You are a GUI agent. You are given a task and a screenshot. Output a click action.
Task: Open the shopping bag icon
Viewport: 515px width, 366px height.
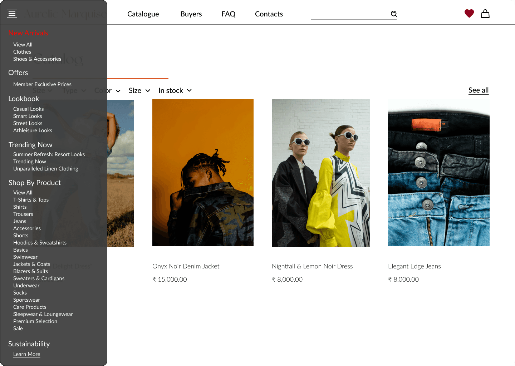tap(485, 14)
